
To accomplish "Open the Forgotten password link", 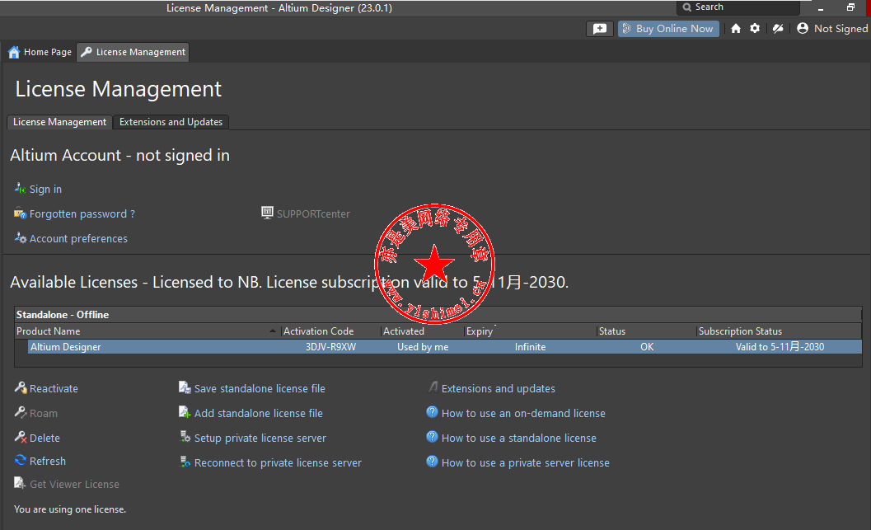I will 82,213.
